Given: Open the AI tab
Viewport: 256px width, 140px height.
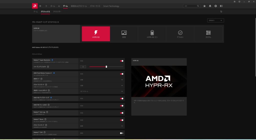Looking at the screenshot, I should (x=59, y=6).
